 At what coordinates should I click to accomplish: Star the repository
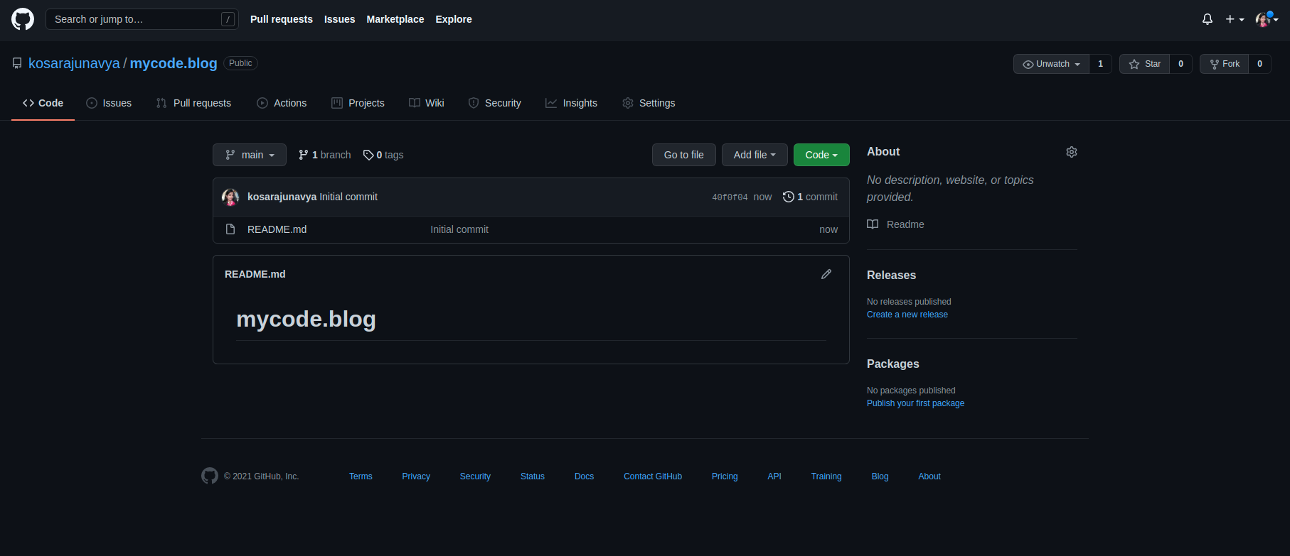click(x=1144, y=64)
